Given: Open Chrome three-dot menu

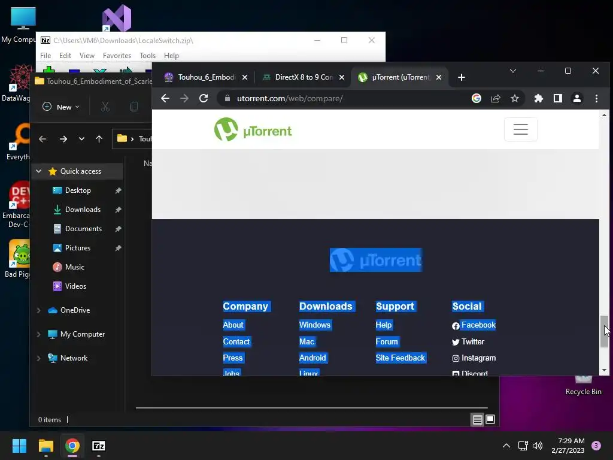Looking at the screenshot, I should [x=596, y=98].
